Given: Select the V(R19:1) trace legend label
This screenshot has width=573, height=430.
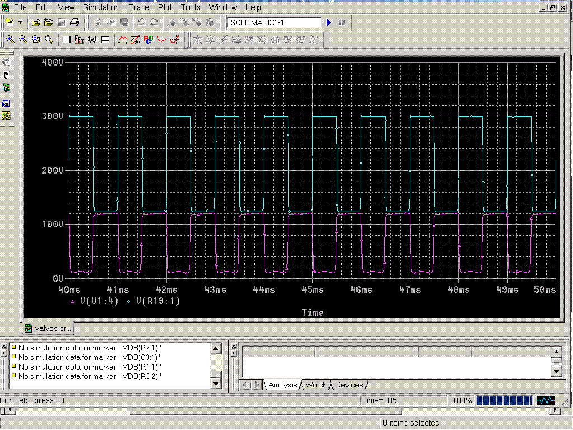Looking at the screenshot, I should [x=158, y=301].
